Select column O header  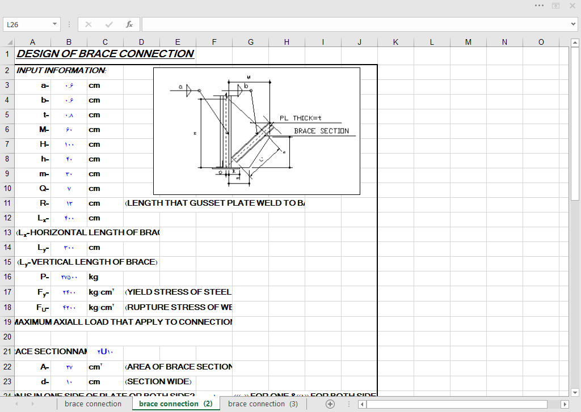541,42
